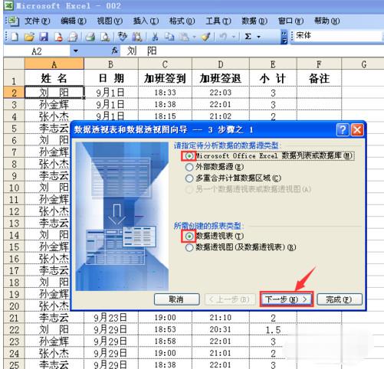Click the Permission document icon
Viewport: 384px width, 369px height.
click(58, 37)
